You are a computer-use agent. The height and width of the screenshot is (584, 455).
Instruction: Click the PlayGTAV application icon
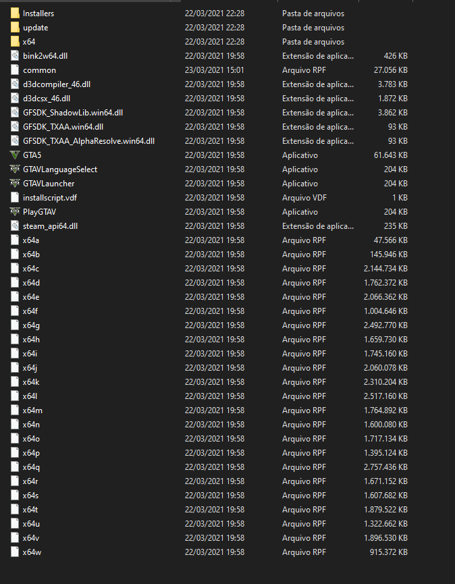coord(15,211)
